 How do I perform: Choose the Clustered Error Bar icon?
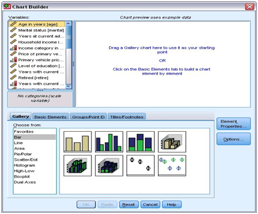[172, 166]
